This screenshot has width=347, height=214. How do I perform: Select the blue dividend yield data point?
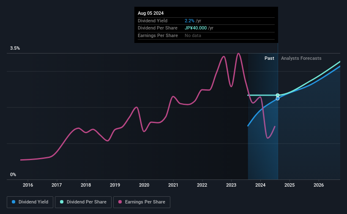278,99
